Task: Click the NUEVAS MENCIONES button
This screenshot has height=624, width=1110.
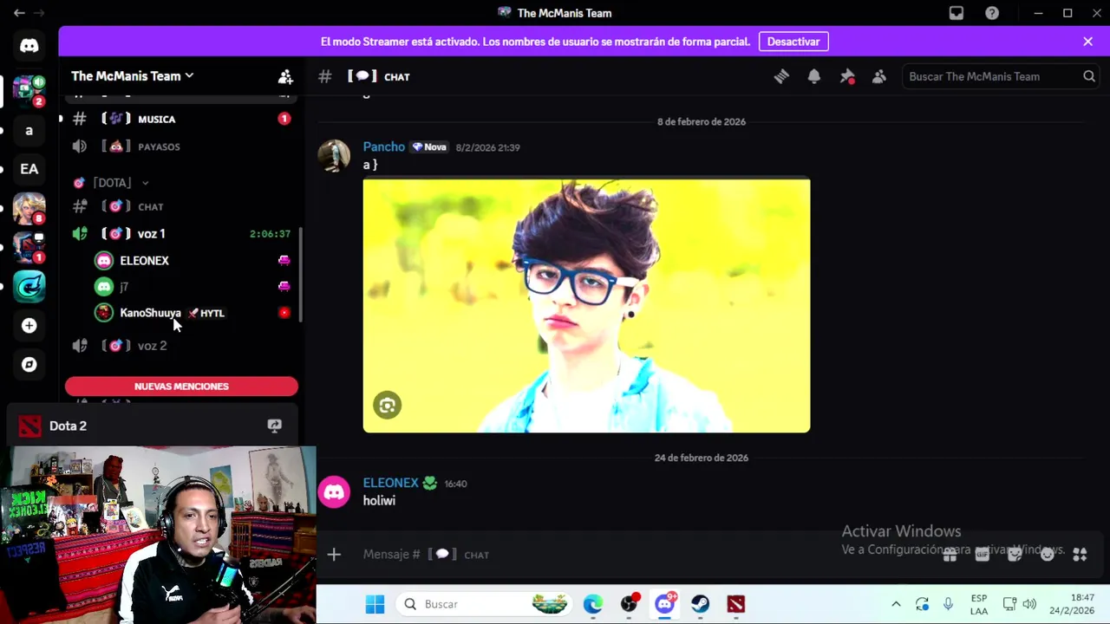Action: coord(181,387)
